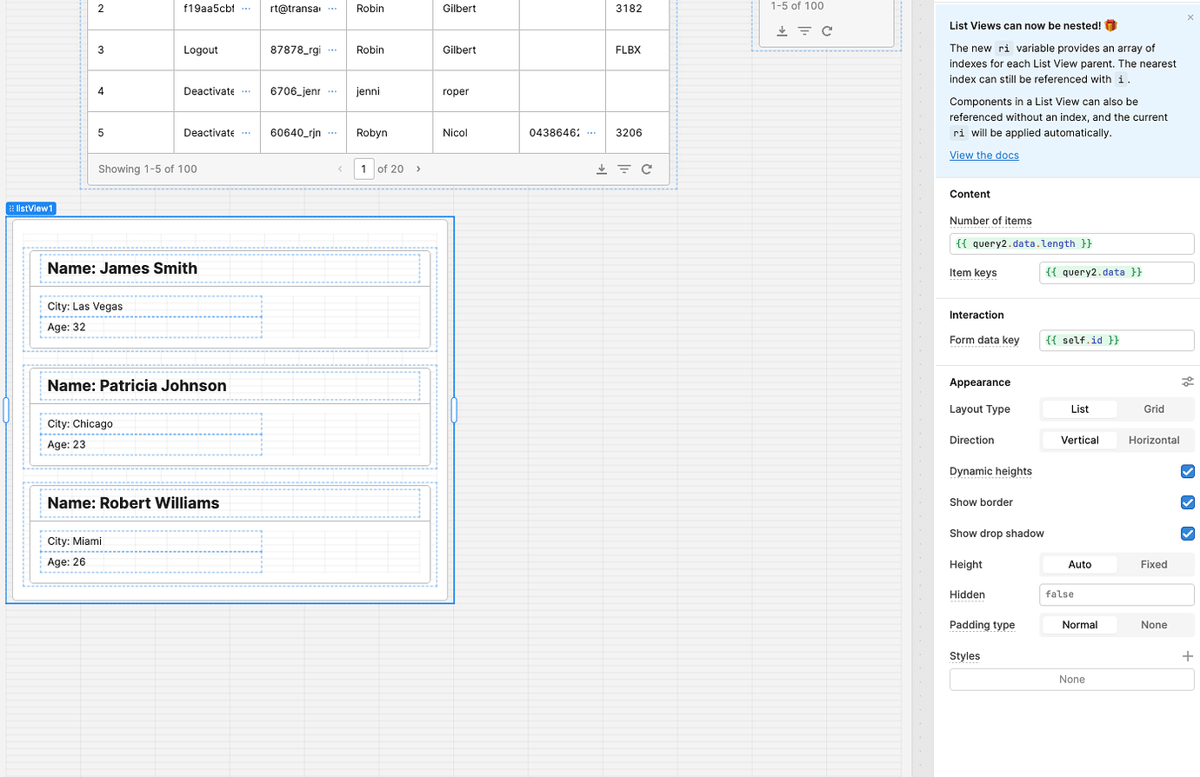Change Height from Auto to Fixed
This screenshot has height=777, width=1200.
point(1154,564)
